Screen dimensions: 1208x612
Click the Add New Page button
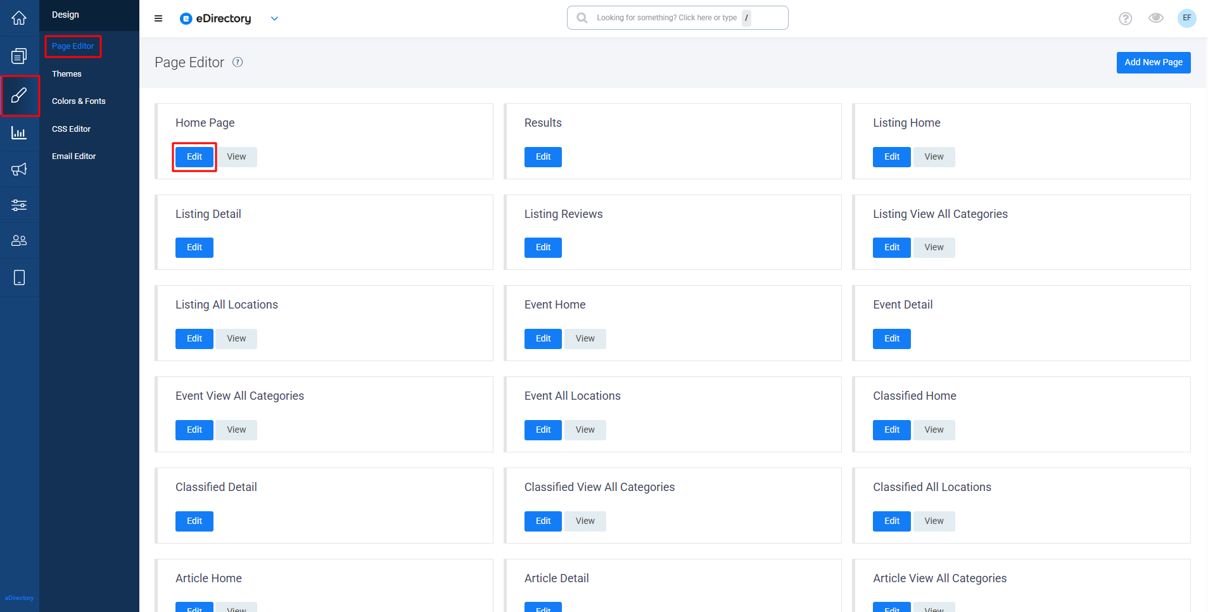(1154, 62)
